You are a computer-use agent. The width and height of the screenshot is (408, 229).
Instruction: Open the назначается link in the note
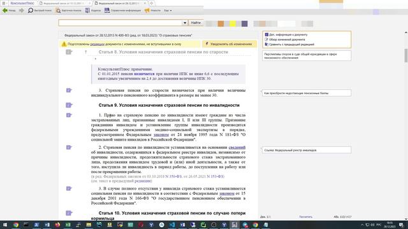144,74
